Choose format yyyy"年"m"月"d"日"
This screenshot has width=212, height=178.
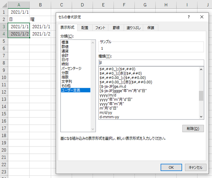click(x=116, y=100)
